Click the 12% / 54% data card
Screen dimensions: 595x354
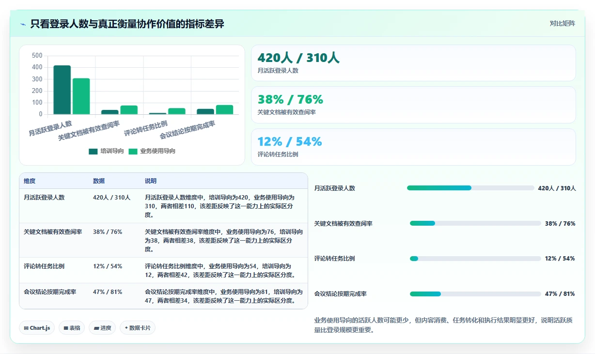[413, 147]
